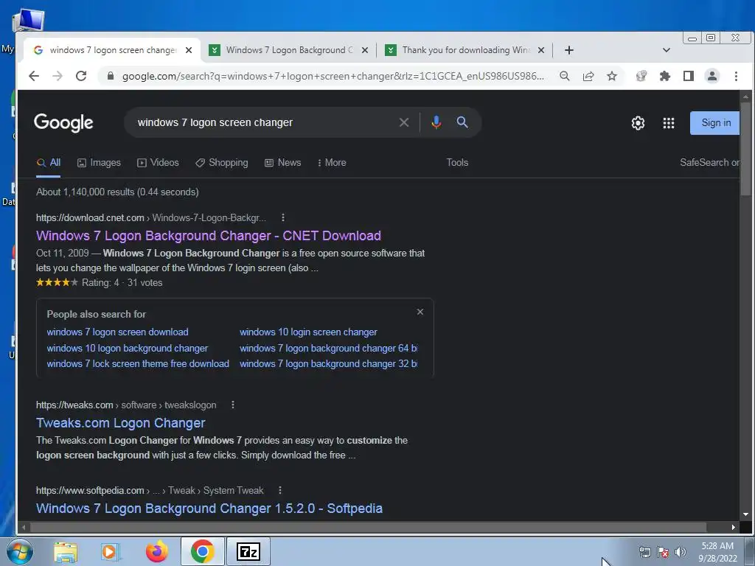Click the extension icon left of puzzle piece

coord(641,76)
